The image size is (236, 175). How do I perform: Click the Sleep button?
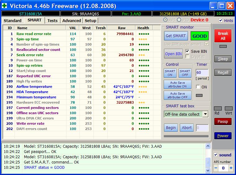point(223,59)
